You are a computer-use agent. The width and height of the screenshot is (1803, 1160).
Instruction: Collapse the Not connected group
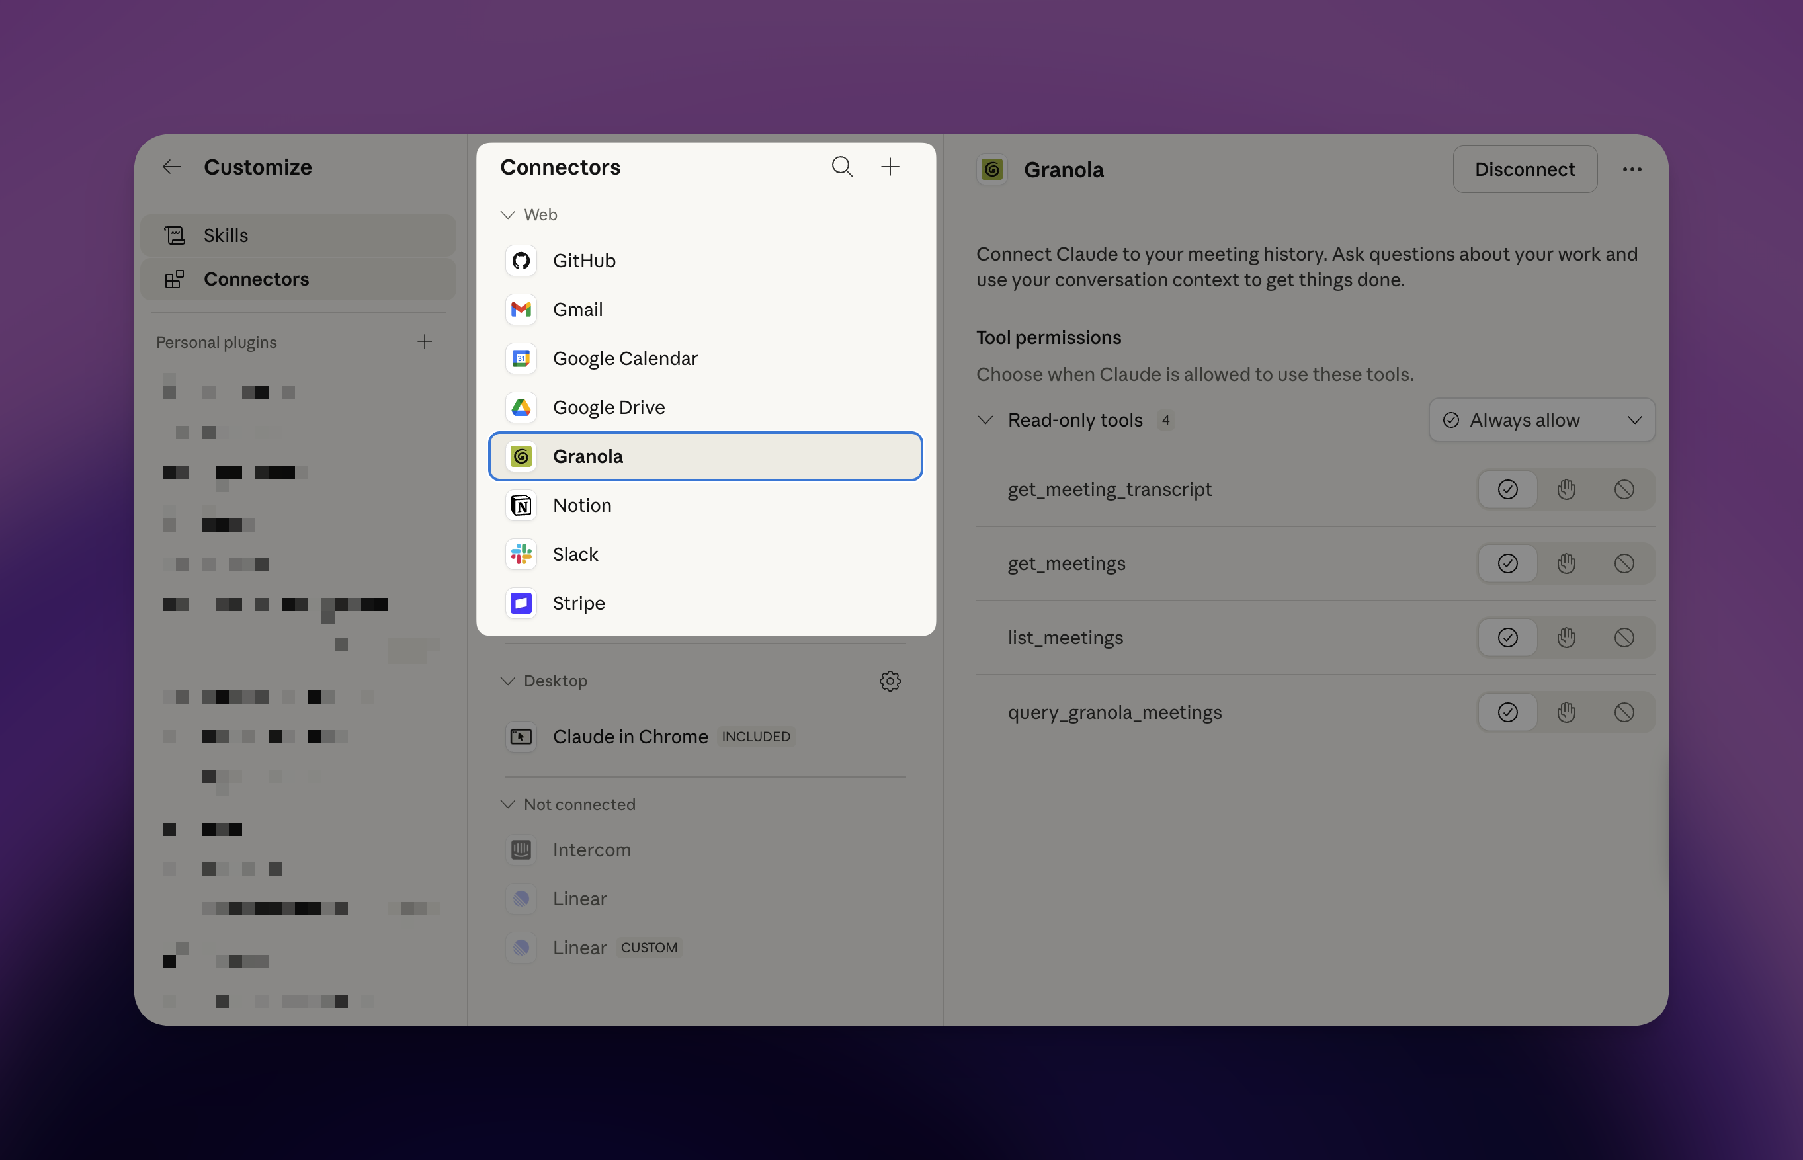click(x=509, y=804)
